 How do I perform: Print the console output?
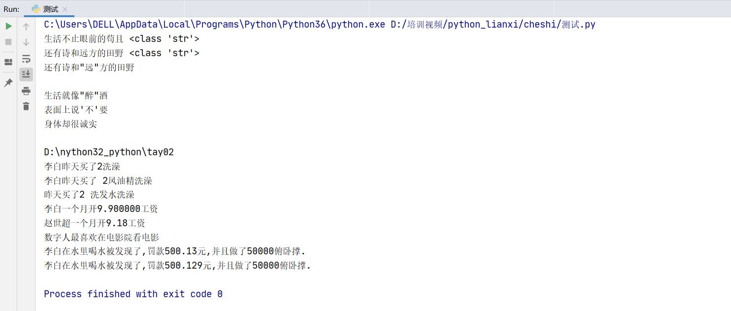tap(26, 91)
